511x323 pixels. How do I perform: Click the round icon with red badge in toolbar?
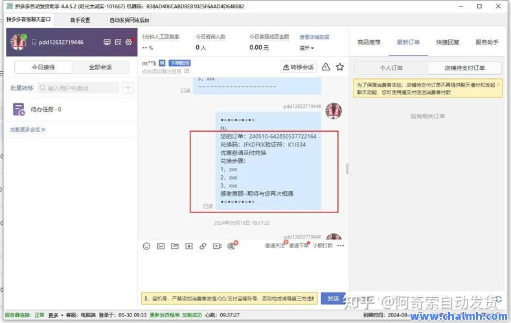[x=232, y=245]
